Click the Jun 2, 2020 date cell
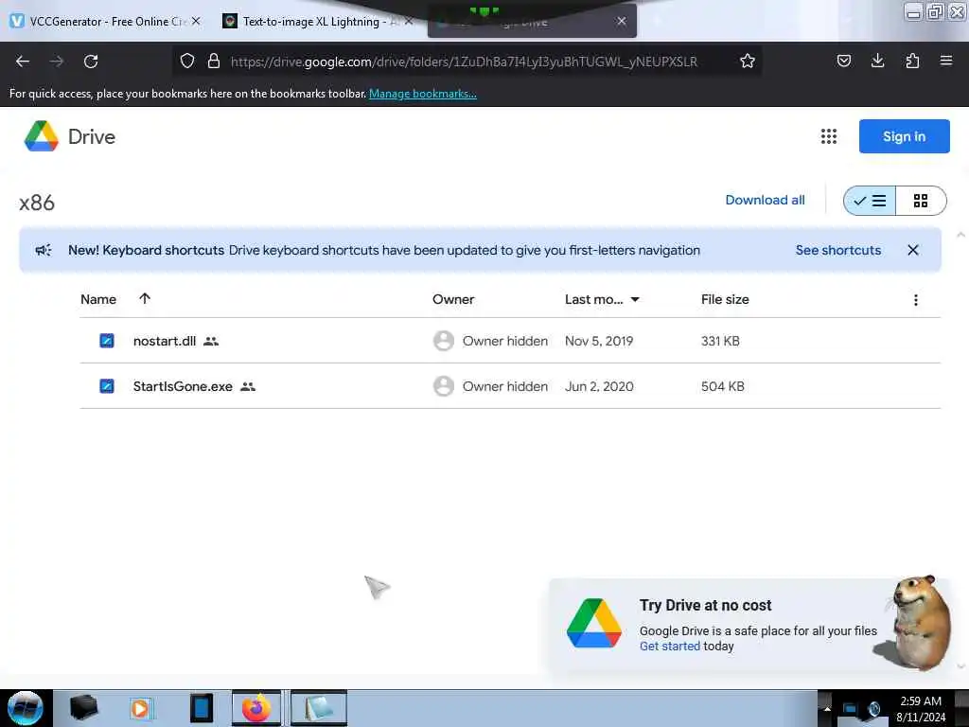The image size is (969, 727). pos(599,386)
